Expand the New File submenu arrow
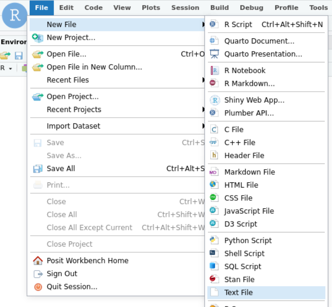This screenshot has height=307, width=332. pyautogui.click(x=203, y=25)
